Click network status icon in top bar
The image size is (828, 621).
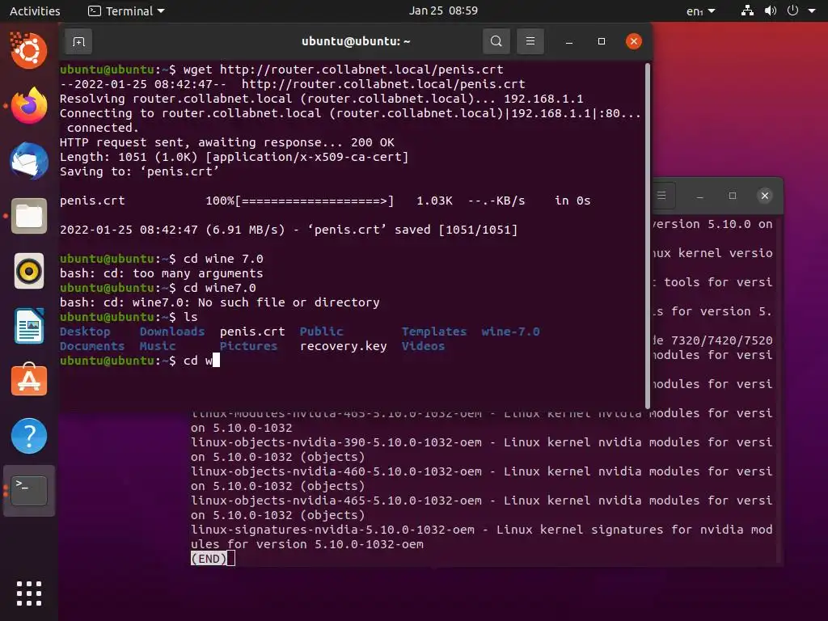pyautogui.click(x=747, y=11)
